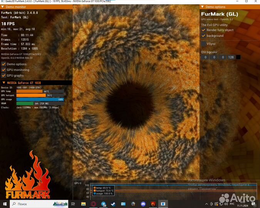The image size is (260, 208).
Task: Open Discord from the taskbar
Action: coord(143,203)
